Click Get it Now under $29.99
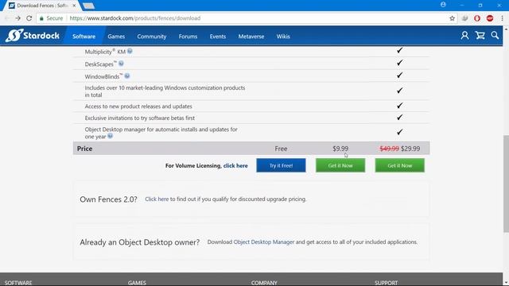Image resolution: width=509 pixels, height=286 pixels. (x=399, y=165)
